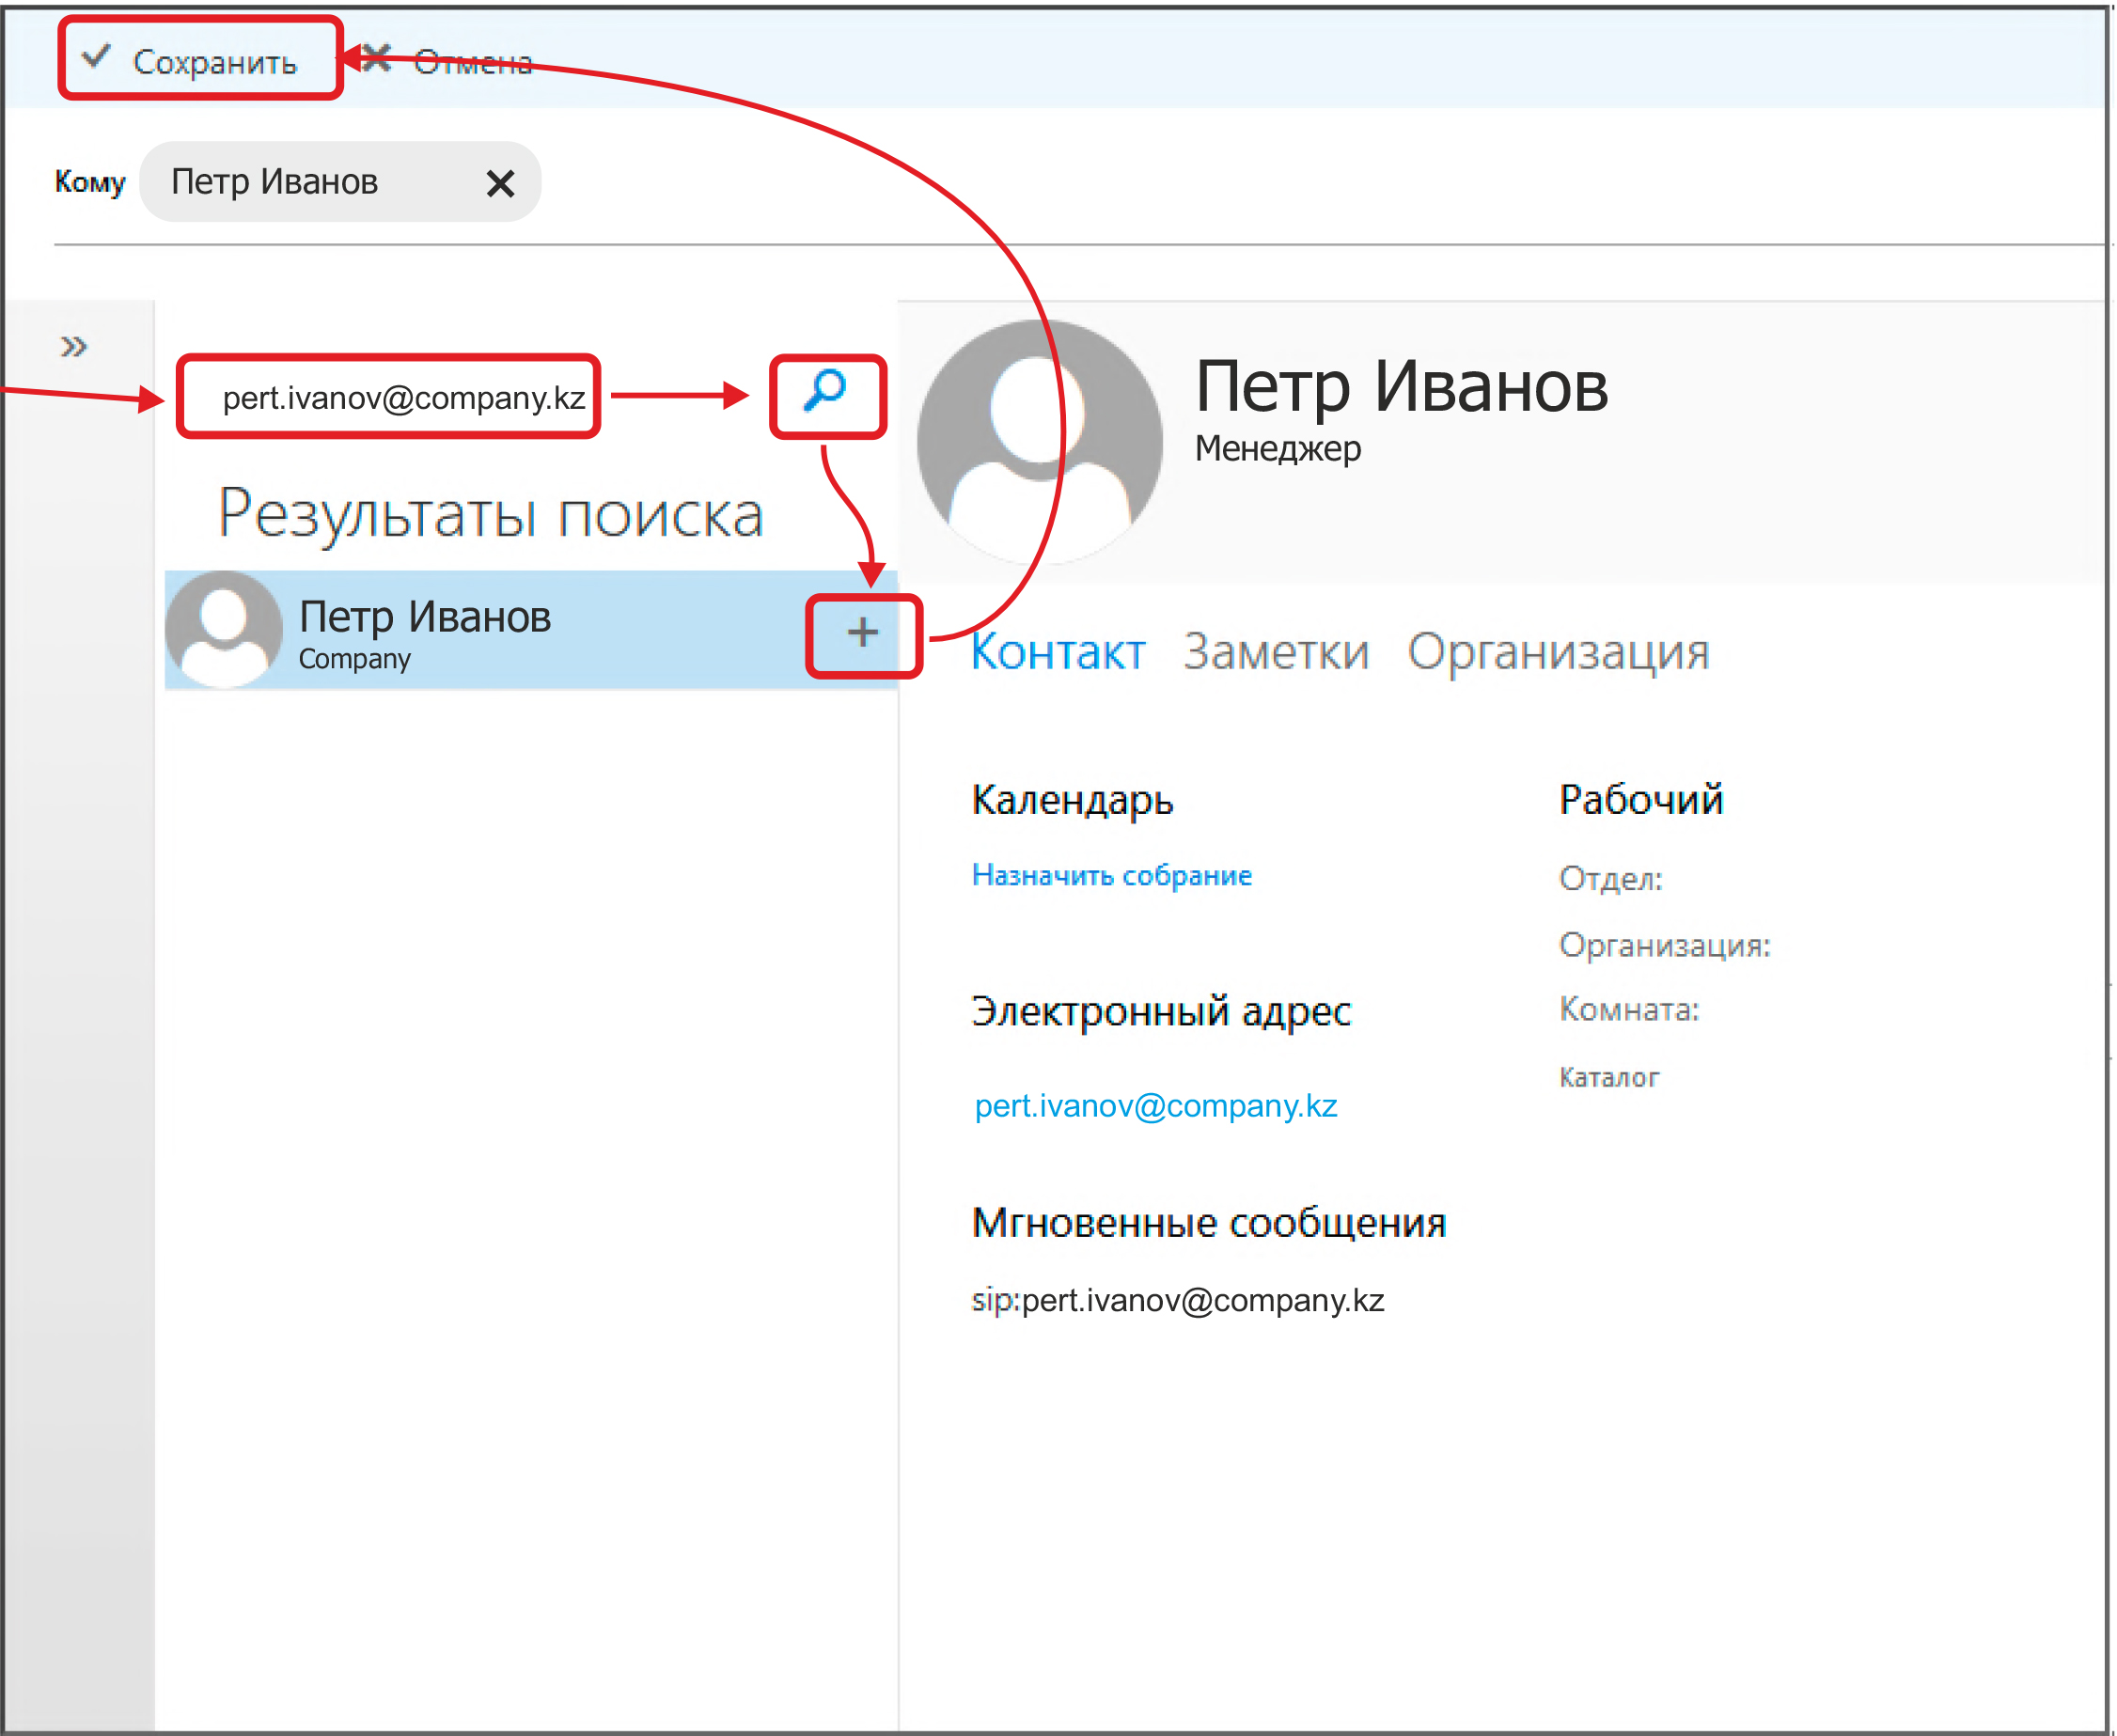Image resolution: width=2117 pixels, height=1736 pixels.
Task: Click the Петр Иванов recipient chip
Action: click(275, 182)
